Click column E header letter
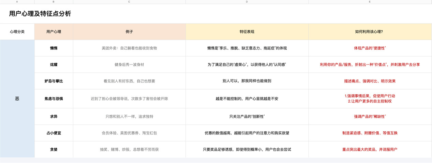 pos(370,2)
